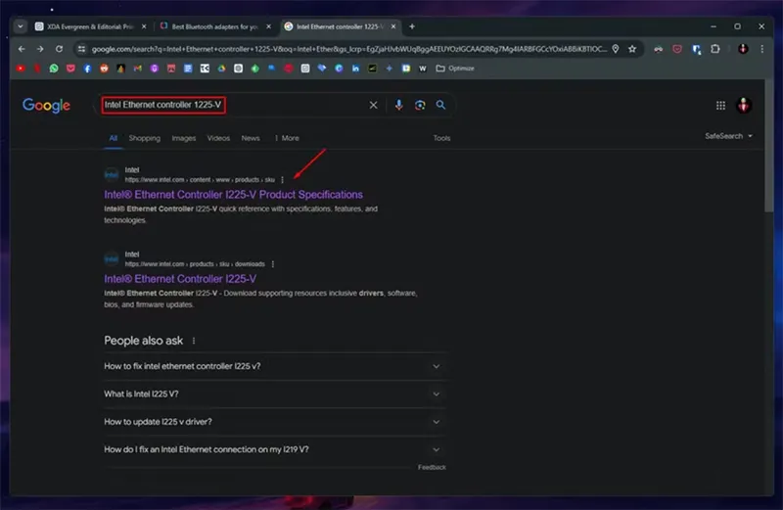Reload the current page
Image resolution: width=783 pixels, height=510 pixels.
(x=58, y=48)
